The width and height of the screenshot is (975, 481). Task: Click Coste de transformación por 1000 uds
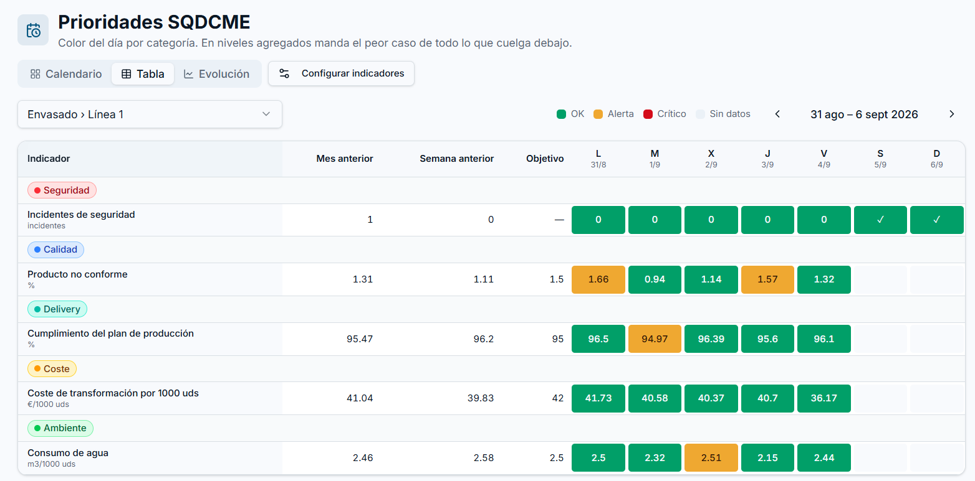pos(113,393)
